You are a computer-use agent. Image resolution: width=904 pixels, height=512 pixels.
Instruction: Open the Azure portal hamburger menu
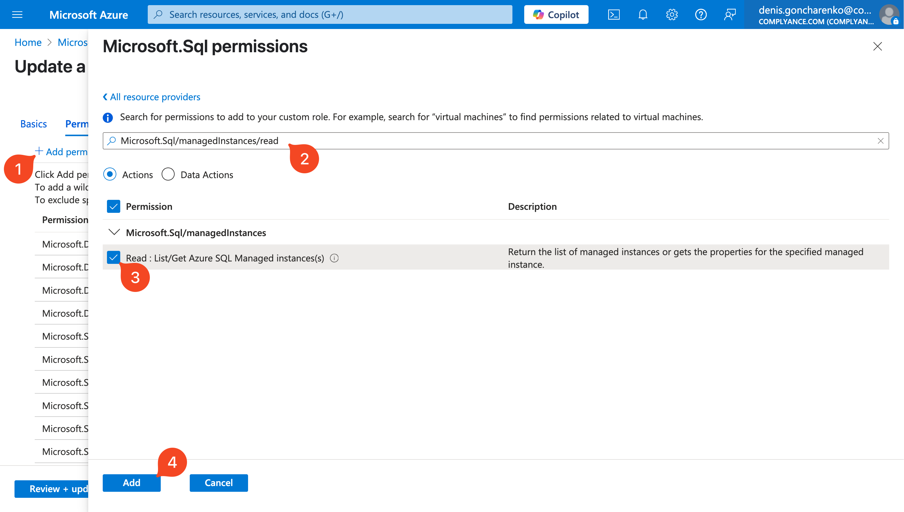click(x=17, y=14)
